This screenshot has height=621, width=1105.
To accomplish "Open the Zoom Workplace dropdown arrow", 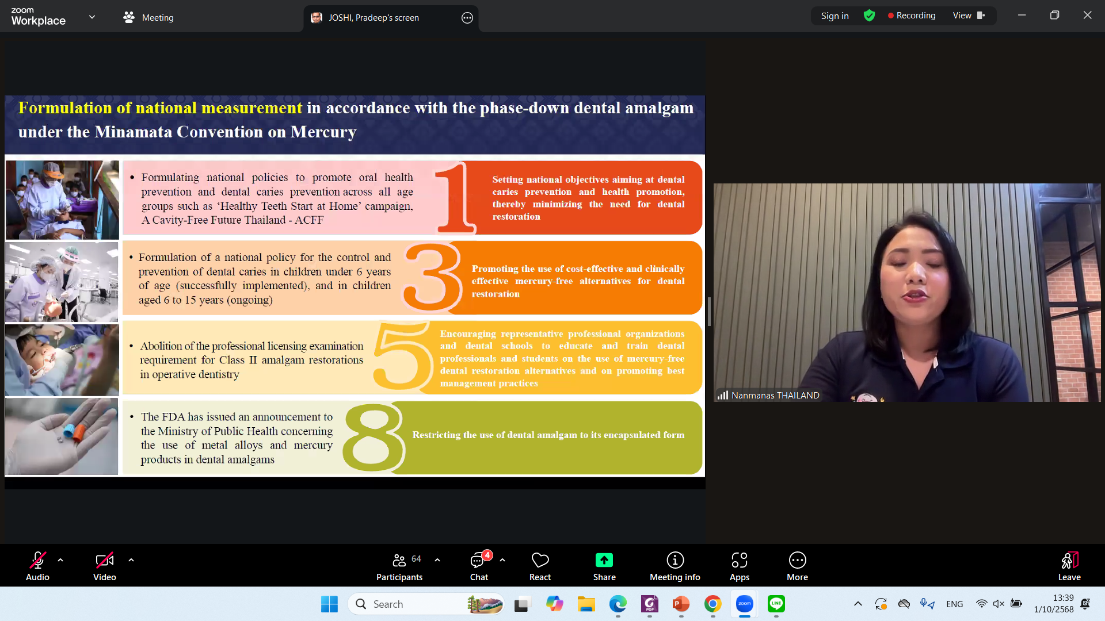I will pos(92,17).
